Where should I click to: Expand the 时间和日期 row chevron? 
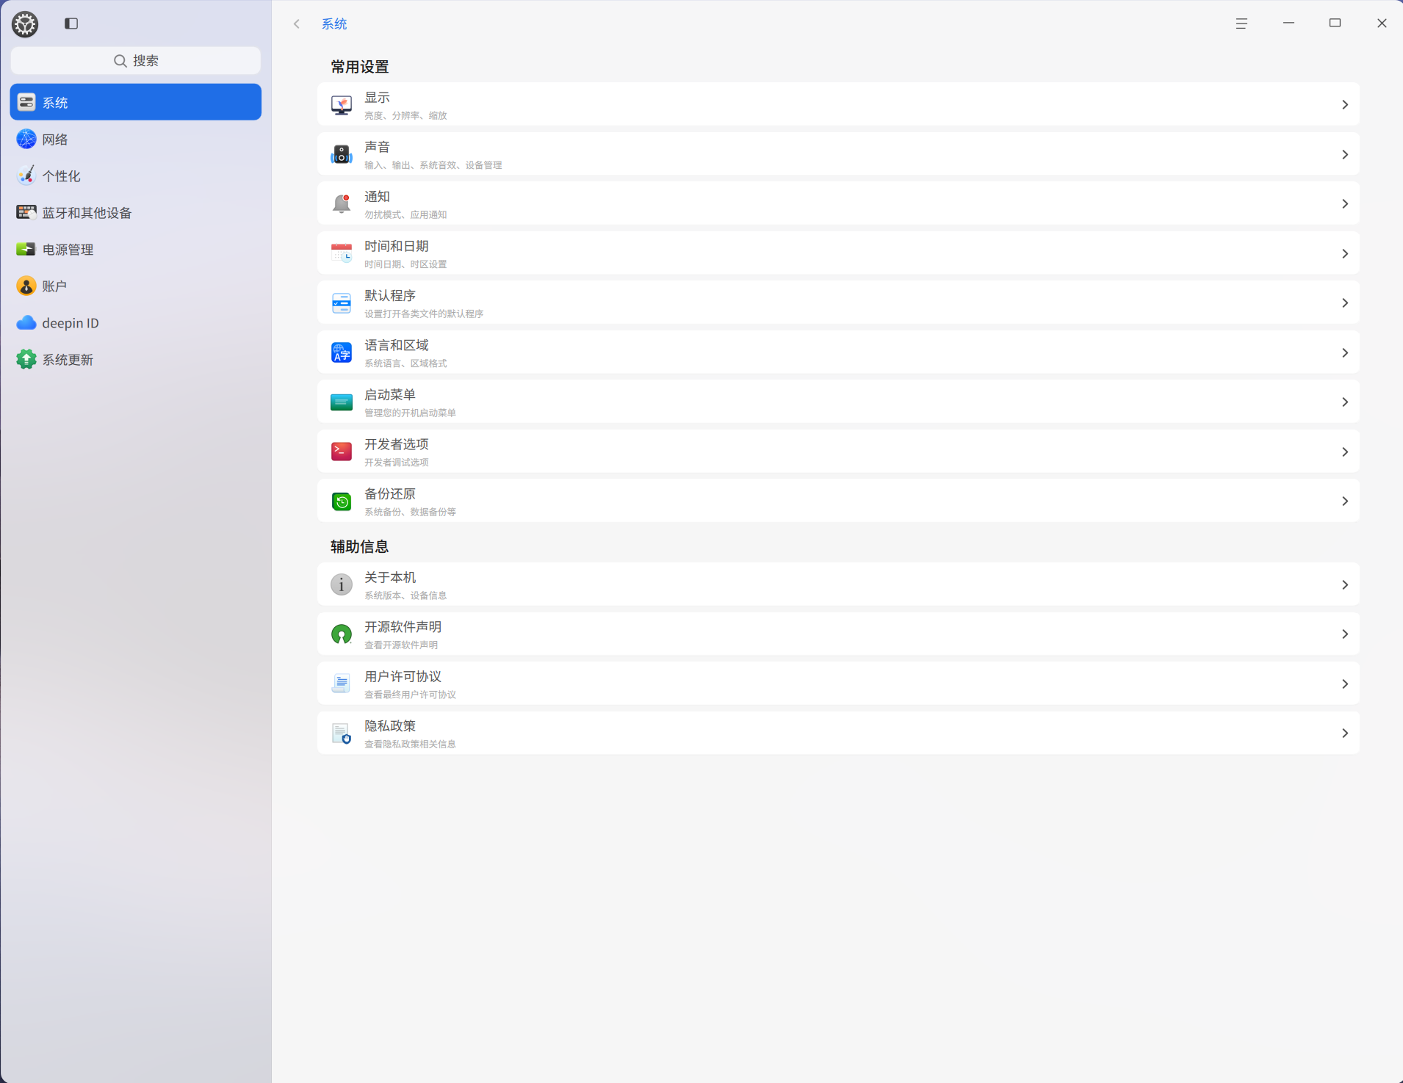click(1345, 253)
